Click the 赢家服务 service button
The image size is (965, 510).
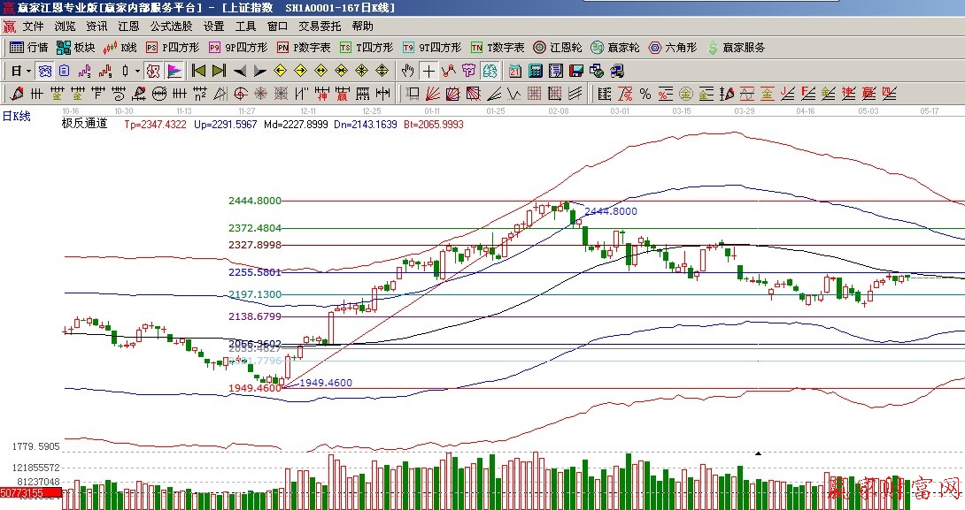point(735,48)
